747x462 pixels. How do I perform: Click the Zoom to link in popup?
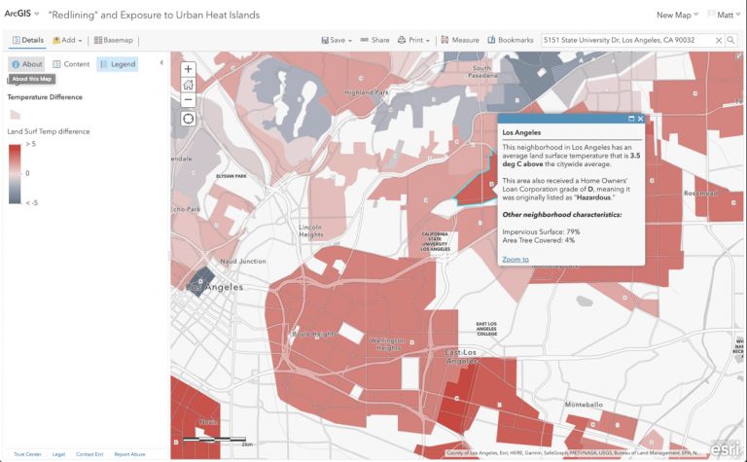pos(516,259)
